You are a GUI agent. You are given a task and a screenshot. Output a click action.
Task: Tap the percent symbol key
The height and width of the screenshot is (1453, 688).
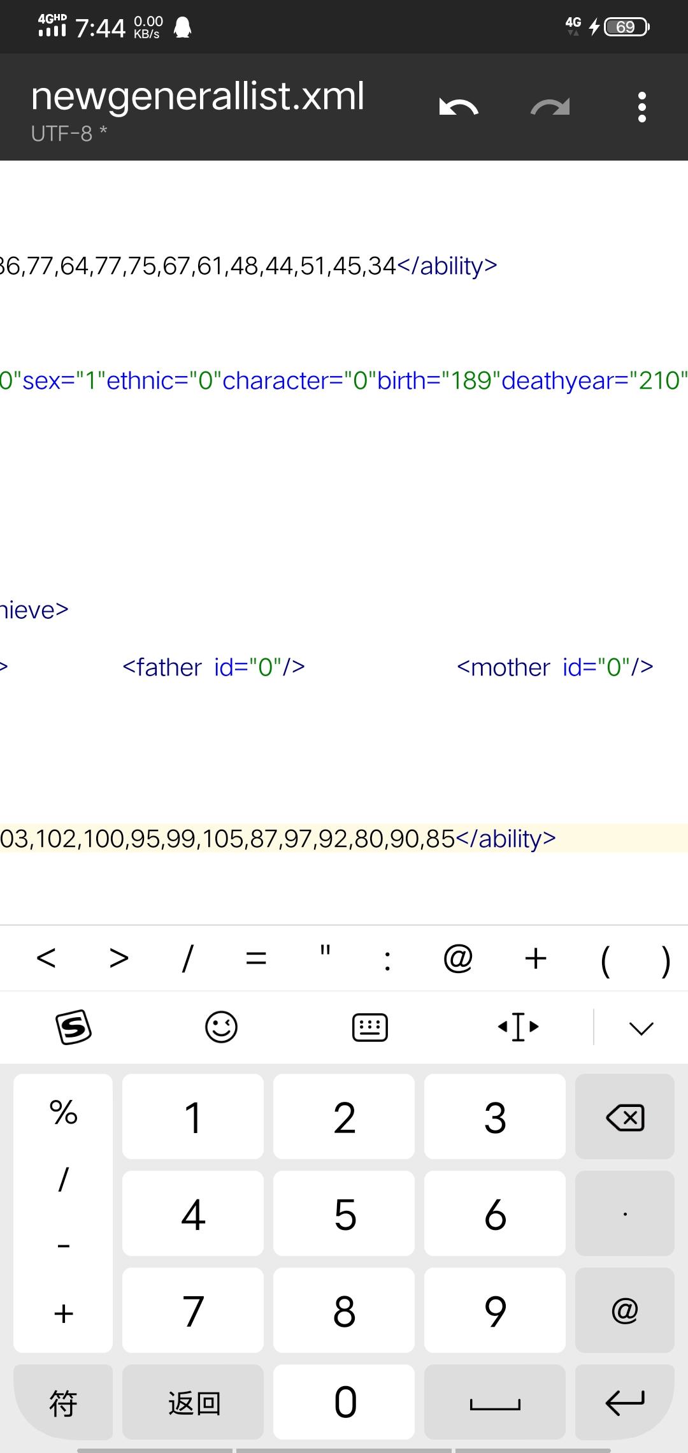point(63,1113)
